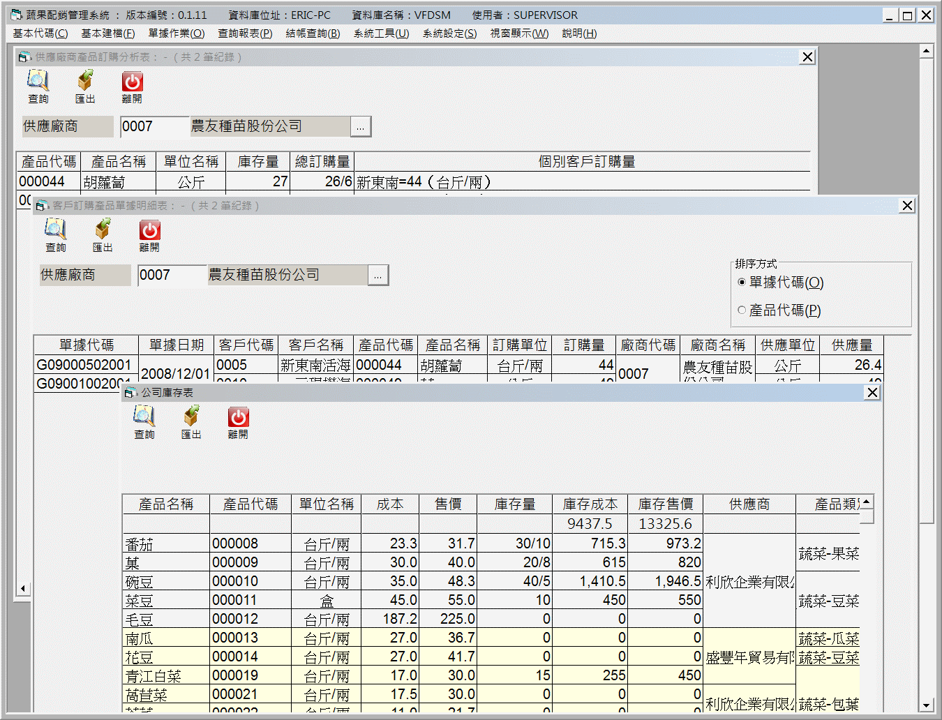This screenshot has width=942, height=720.
Task: Click 公司庫存表 grid scroll up arrow
Action: tap(866, 502)
